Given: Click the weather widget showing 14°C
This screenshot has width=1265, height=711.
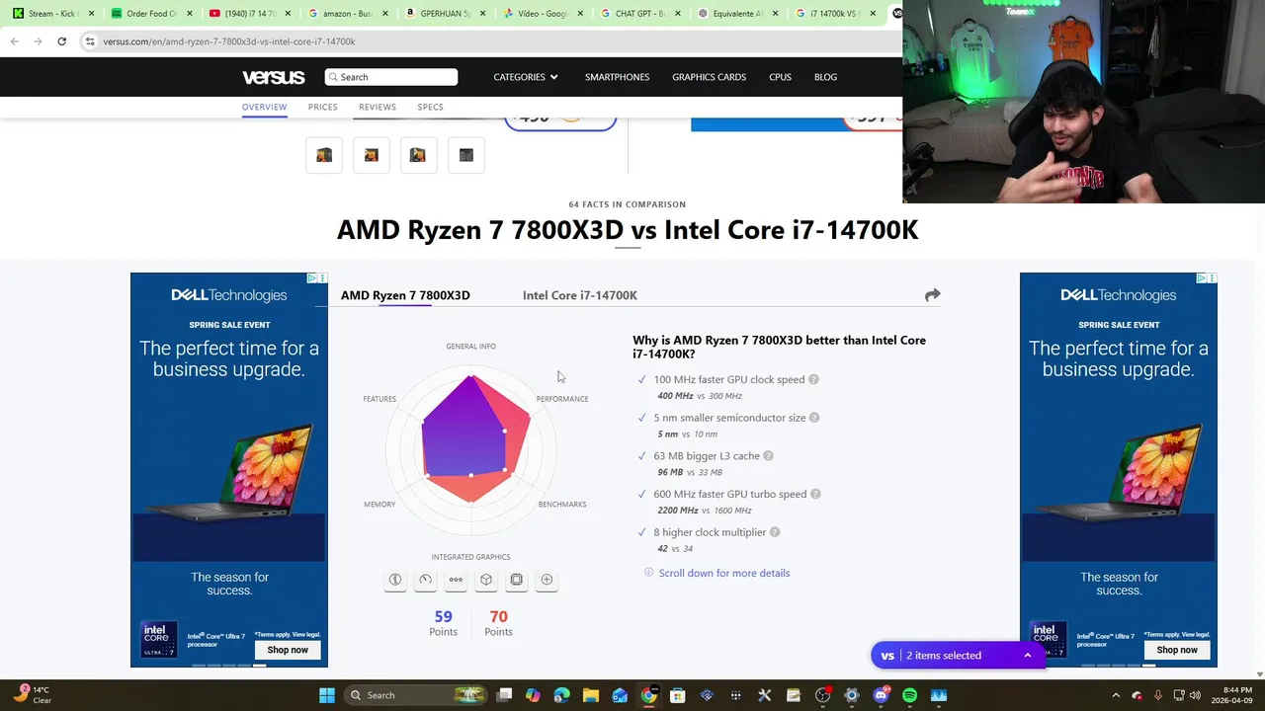Looking at the screenshot, I should tap(32, 695).
